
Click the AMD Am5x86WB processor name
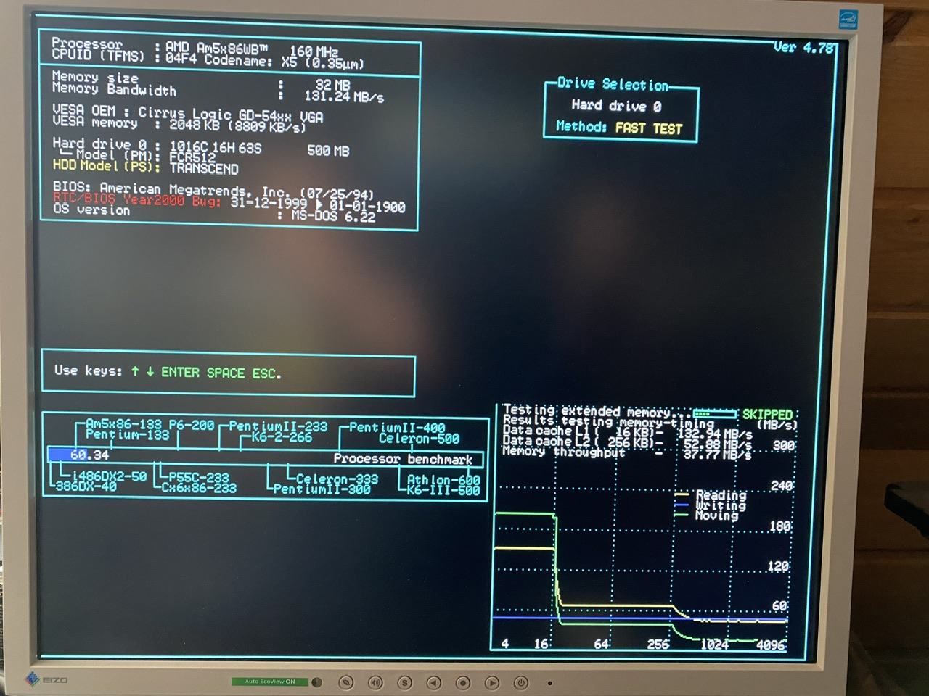click(x=216, y=47)
